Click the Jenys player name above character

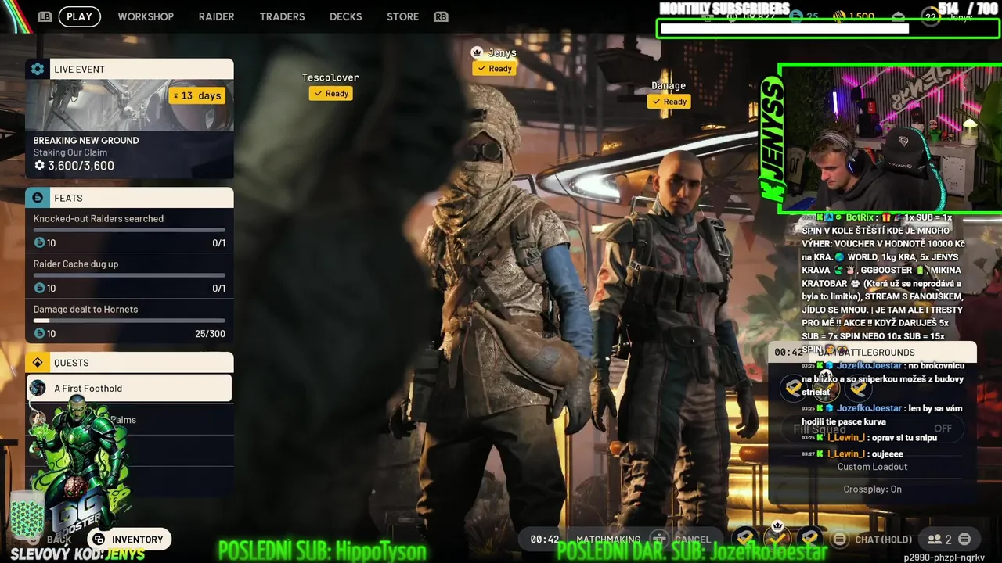coord(502,53)
